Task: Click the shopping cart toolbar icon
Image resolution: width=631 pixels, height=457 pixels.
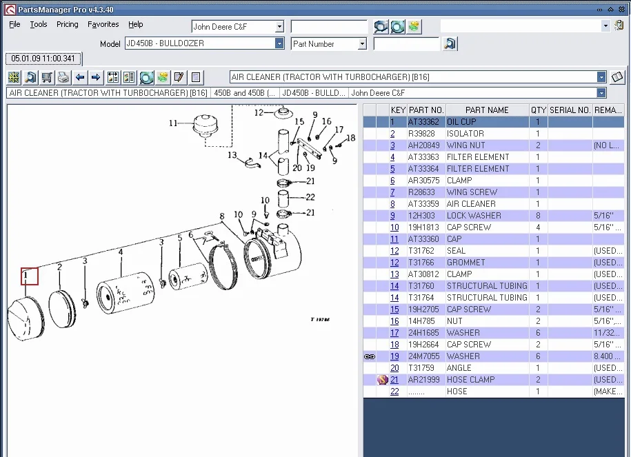Action: tap(47, 77)
